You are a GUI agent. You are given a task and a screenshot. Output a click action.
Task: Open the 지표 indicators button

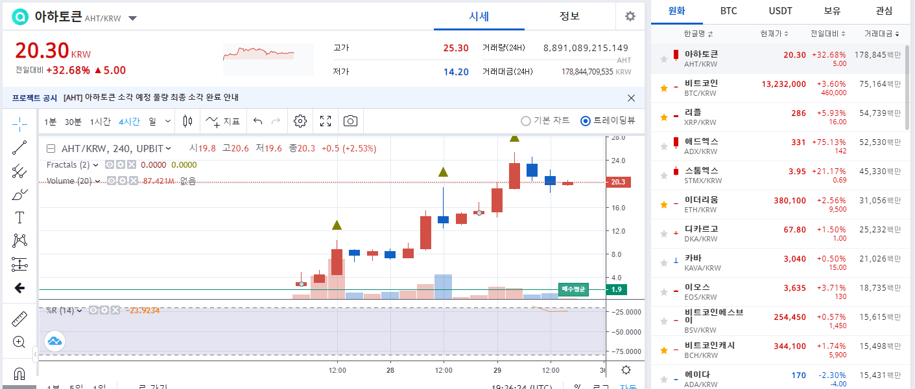[223, 121]
